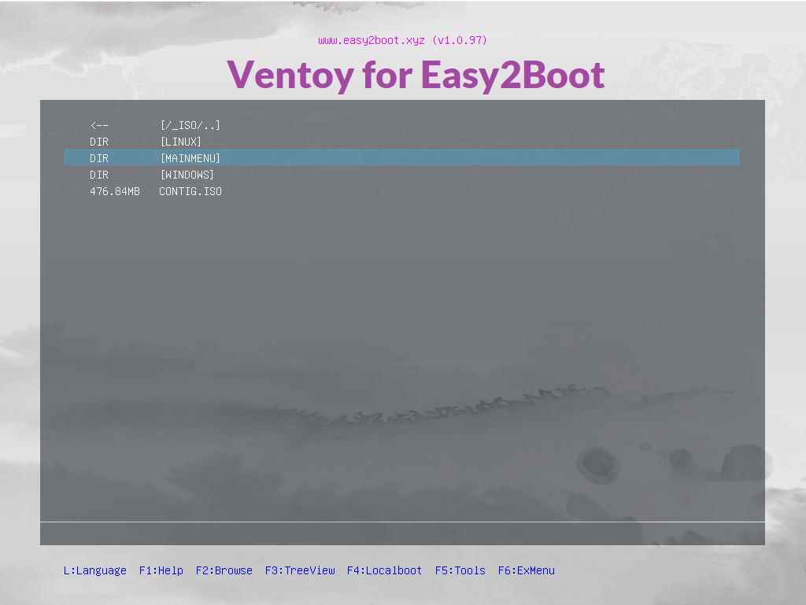Click the L:Language option

point(95,570)
